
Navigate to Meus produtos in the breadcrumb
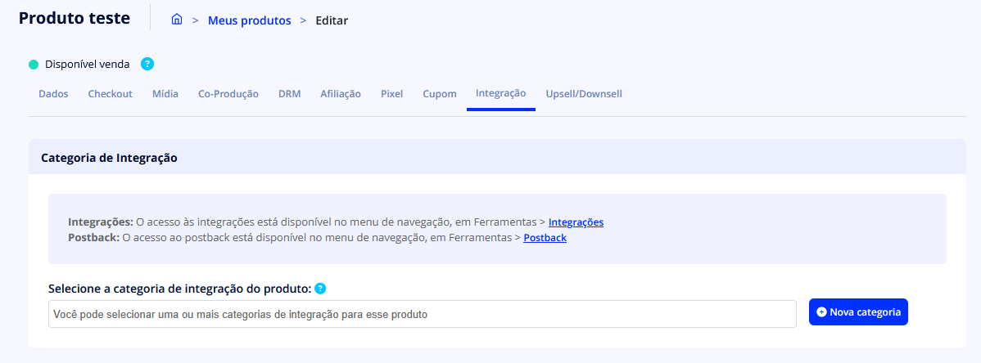(249, 20)
